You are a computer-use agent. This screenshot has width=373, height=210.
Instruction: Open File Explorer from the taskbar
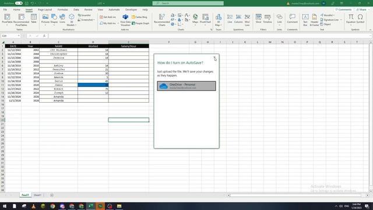(119, 206)
